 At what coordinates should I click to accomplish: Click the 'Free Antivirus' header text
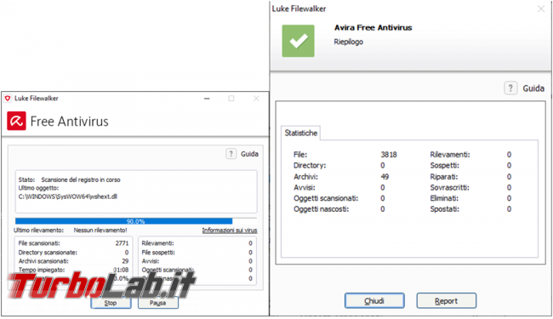tap(70, 122)
